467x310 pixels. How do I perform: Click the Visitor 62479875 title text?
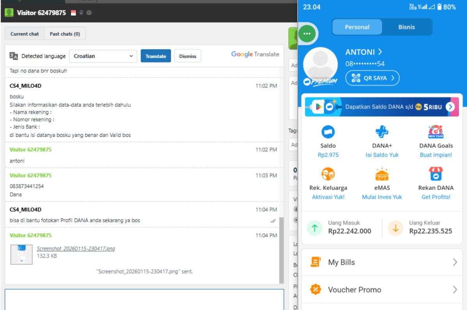click(x=41, y=13)
